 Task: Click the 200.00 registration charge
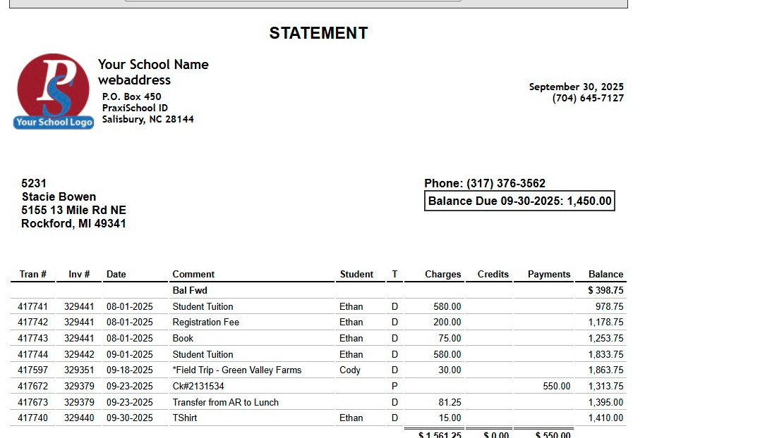(x=447, y=323)
